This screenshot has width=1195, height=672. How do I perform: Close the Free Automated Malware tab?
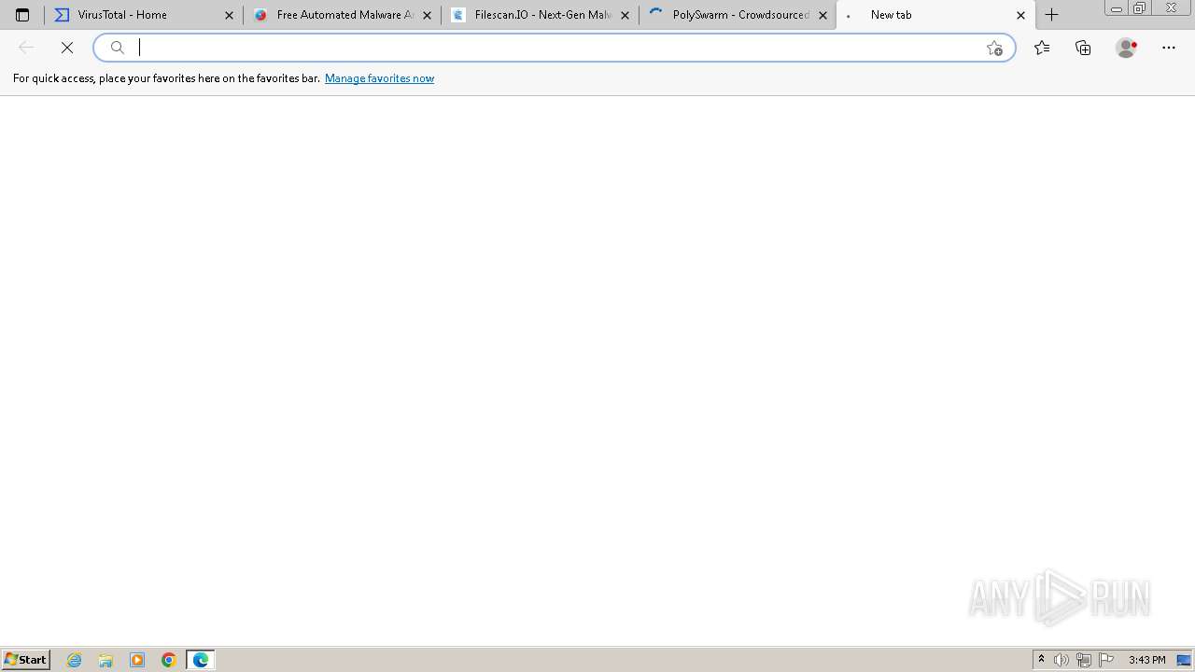(x=427, y=15)
